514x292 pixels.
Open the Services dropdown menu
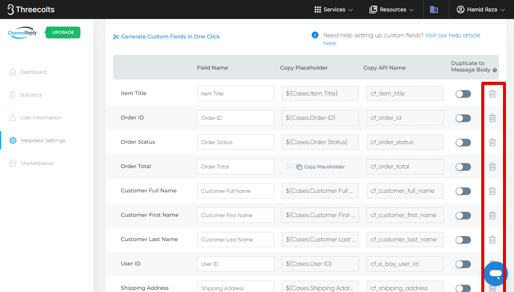[334, 10]
